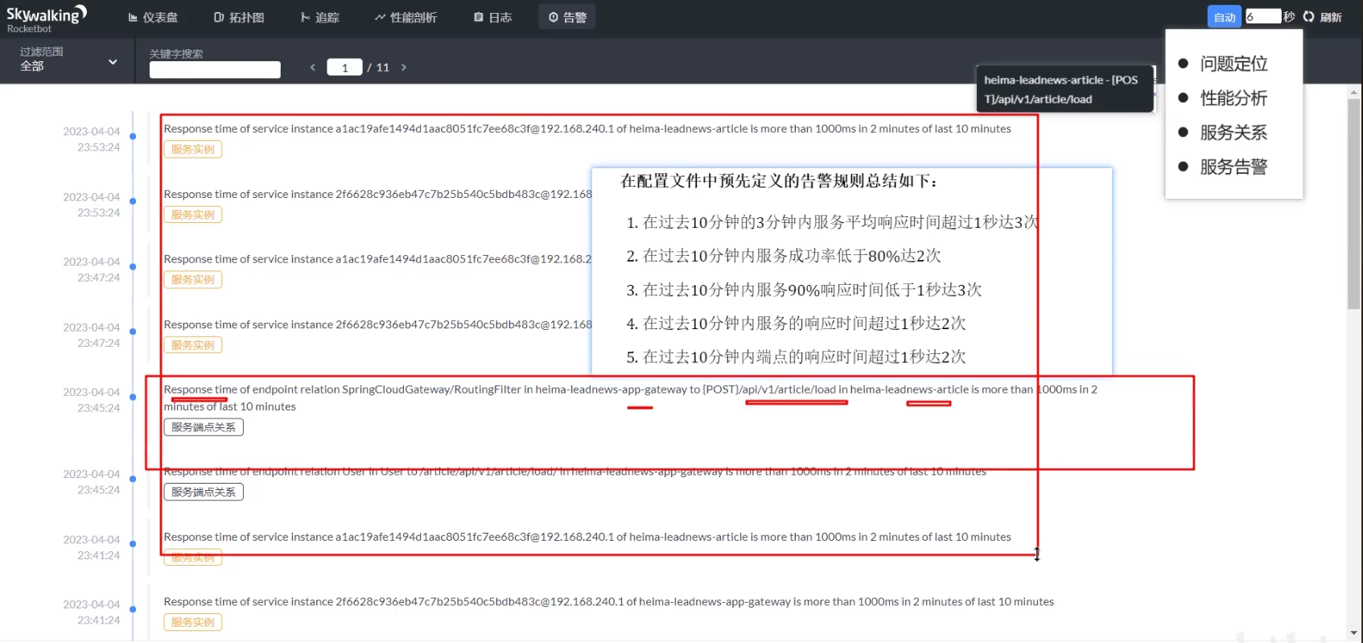
Task: Click the scrollbar up arrow
Action: 1353,92
